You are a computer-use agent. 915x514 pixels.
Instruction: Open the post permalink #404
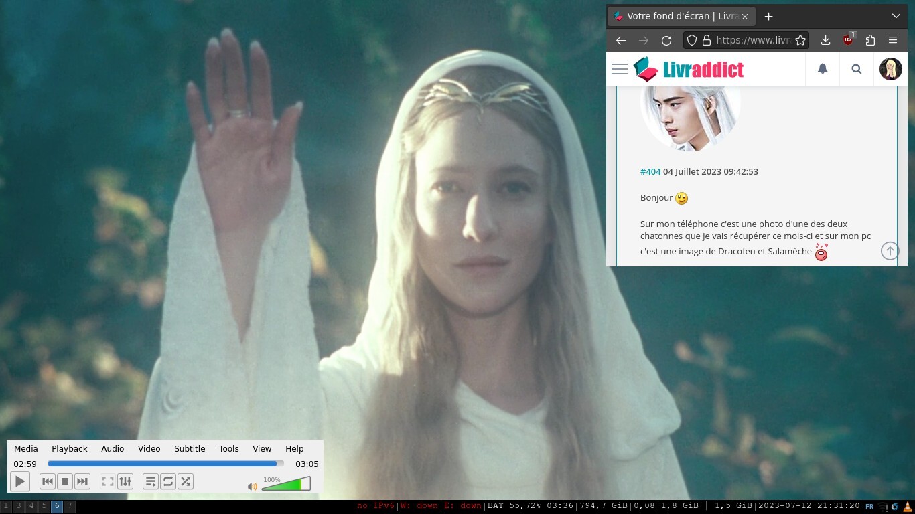click(x=650, y=171)
